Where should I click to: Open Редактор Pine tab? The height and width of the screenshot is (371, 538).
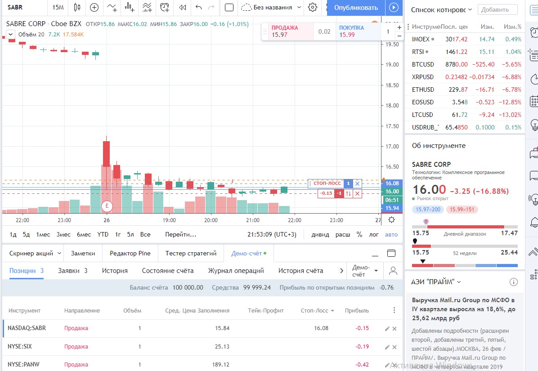point(130,253)
